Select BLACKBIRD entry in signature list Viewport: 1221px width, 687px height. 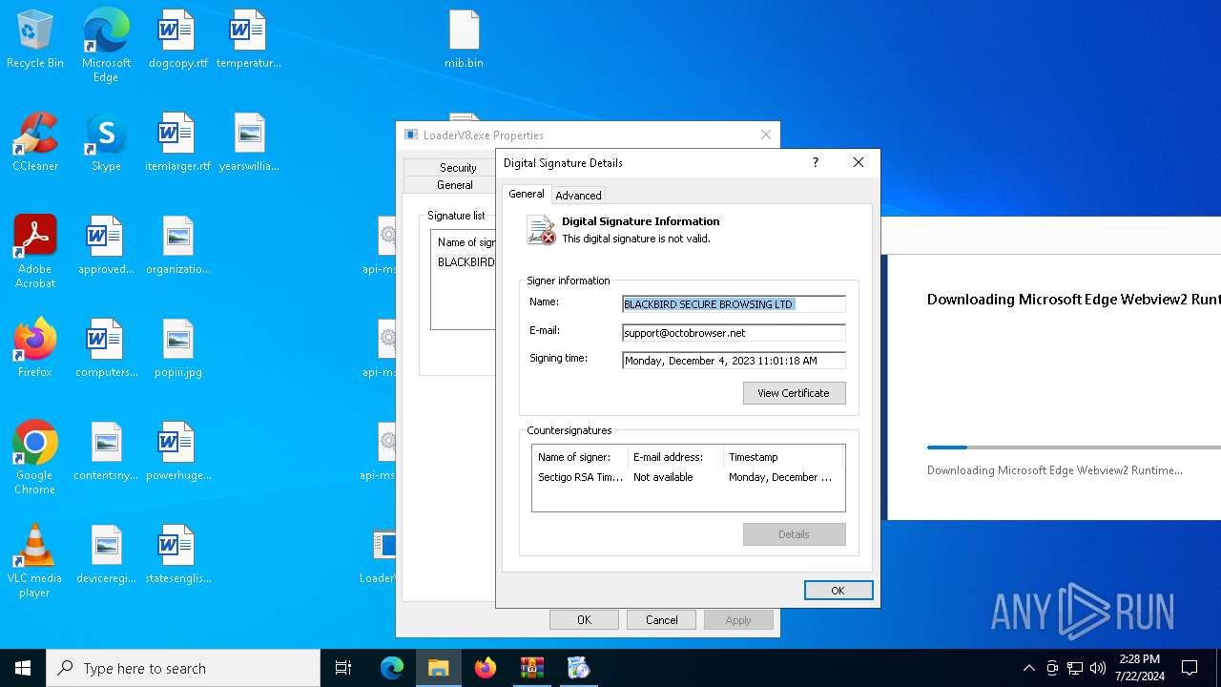click(x=466, y=262)
